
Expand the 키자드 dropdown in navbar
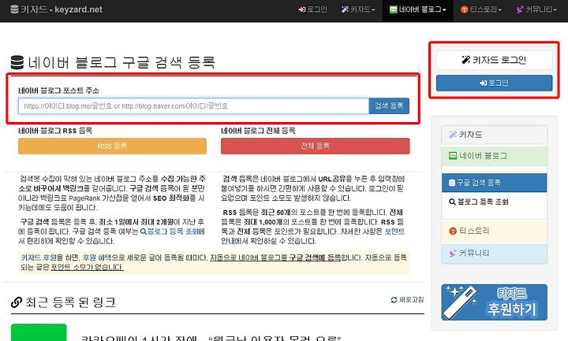click(x=358, y=9)
